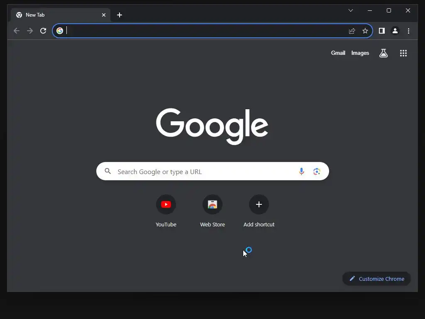Image resolution: width=425 pixels, height=319 pixels.
Task: Start voice search with microphone
Action: coord(301,172)
